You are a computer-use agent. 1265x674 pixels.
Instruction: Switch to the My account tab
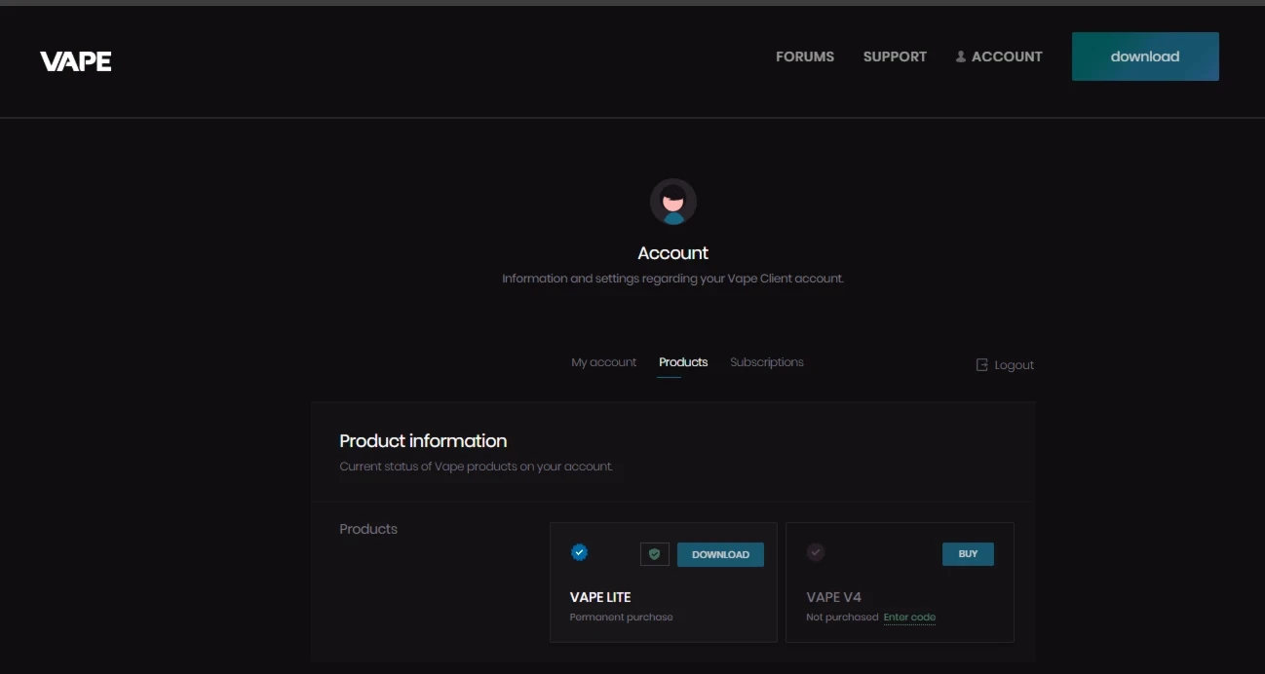tap(603, 362)
